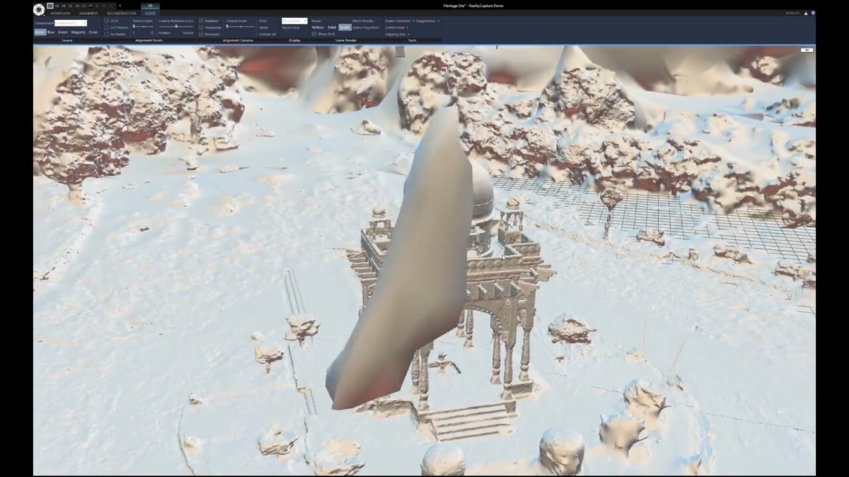The width and height of the screenshot is (849, 477).
Task: Disable Show Grid in Scene Render
Action: 314,33
